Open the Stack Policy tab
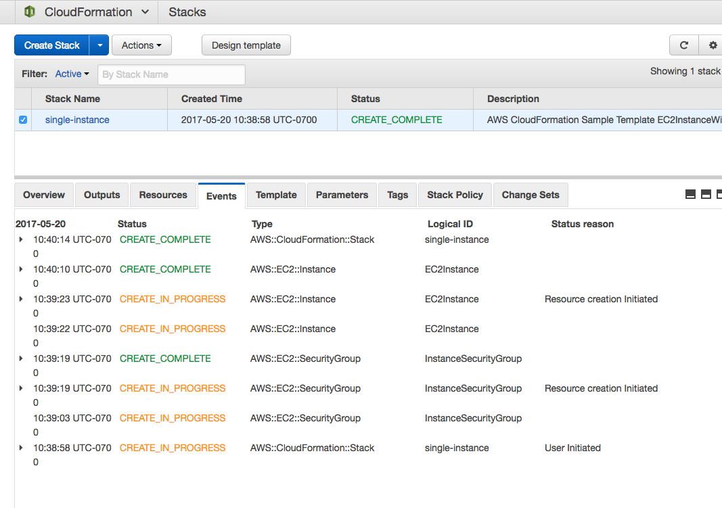Screen dimensions: 722x508 [x=454, y=195]
